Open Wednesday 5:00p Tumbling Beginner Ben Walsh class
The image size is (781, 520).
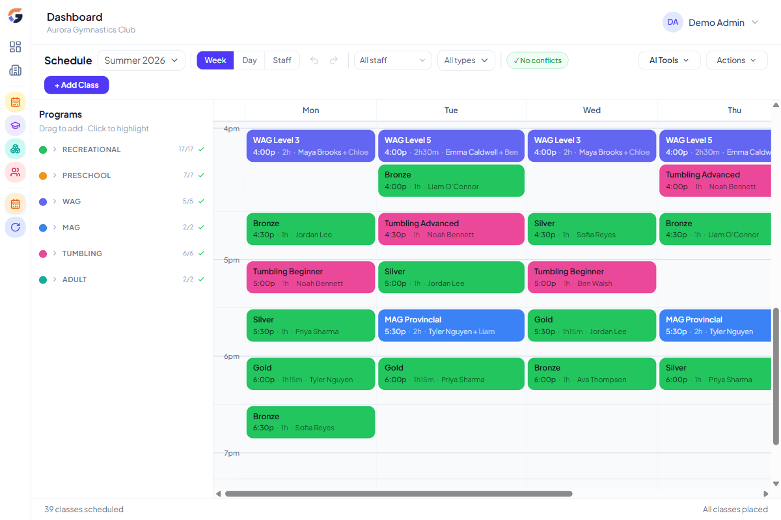pos(592,278)
